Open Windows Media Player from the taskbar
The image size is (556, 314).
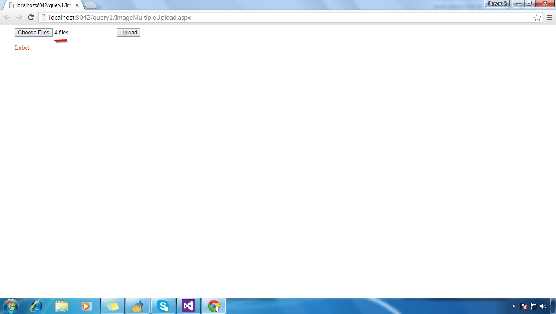click(86, 305)
